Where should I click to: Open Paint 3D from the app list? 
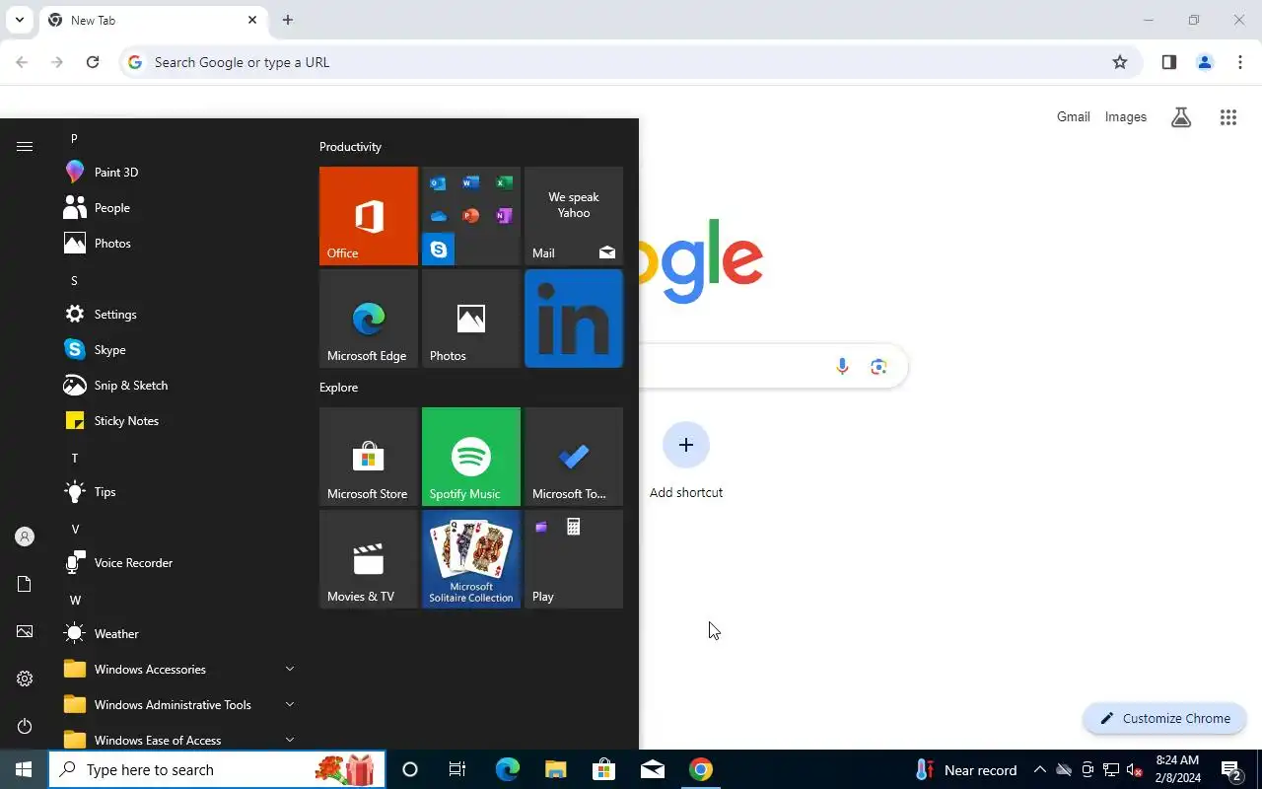pos(177,173)
